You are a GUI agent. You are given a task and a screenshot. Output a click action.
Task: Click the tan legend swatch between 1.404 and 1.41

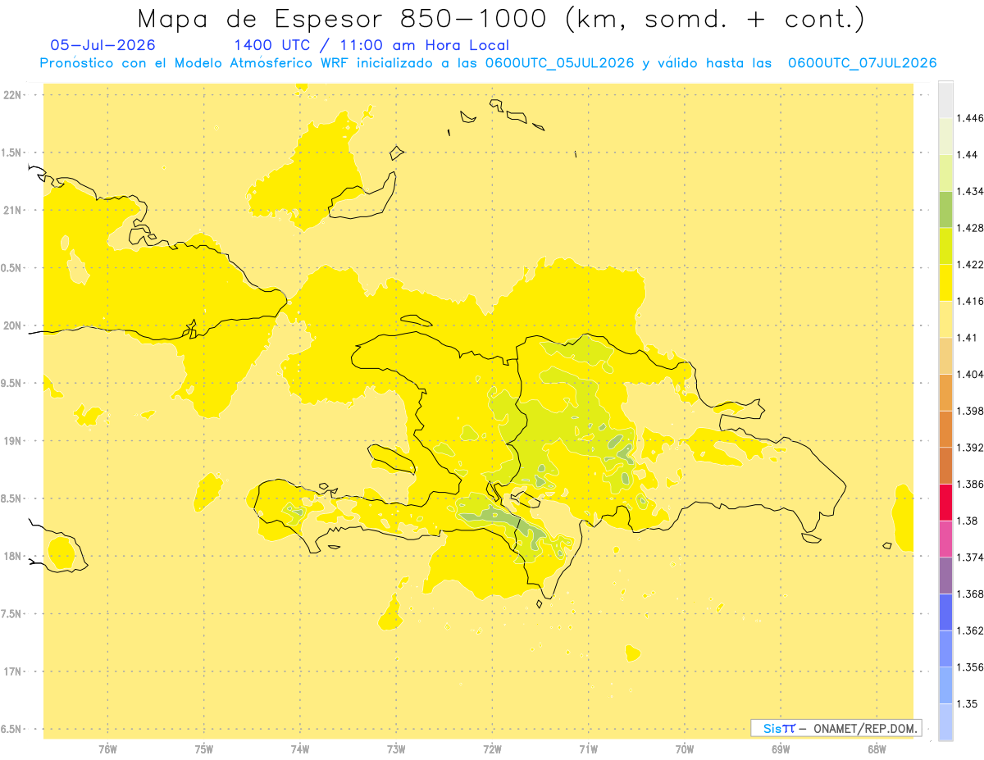(x=945, y=356)
